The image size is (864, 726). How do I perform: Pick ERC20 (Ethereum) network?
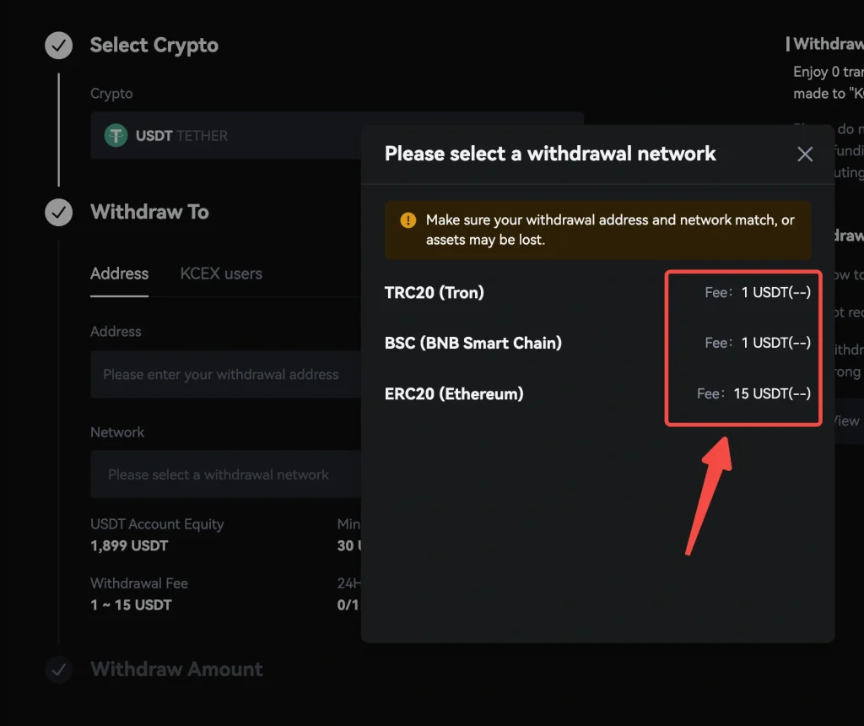pyautogui.click(x=454, y=393)
